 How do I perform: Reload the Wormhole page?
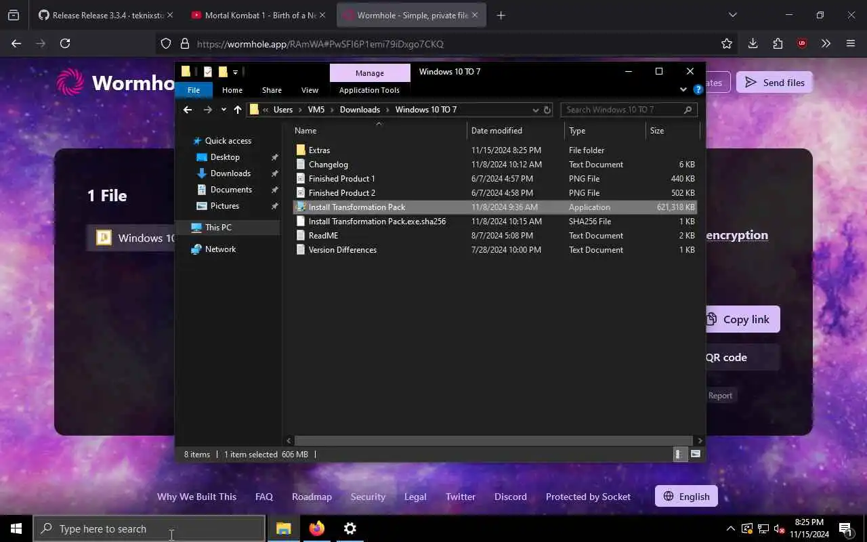click(65, 43)
